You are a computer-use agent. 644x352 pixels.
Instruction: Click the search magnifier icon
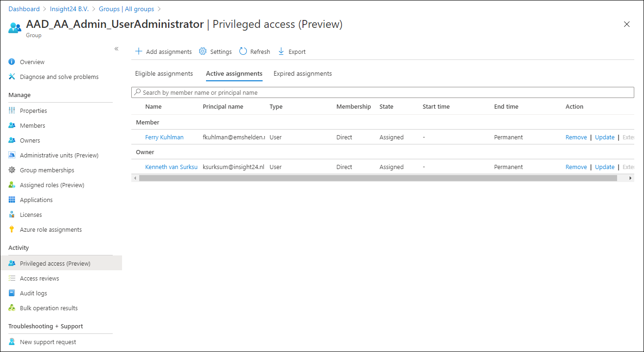click(x=137, y=92)
